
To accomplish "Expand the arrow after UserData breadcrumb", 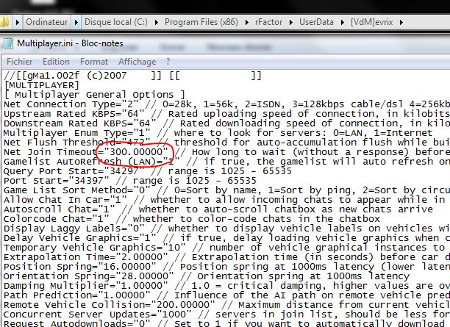I will [343, 22].
